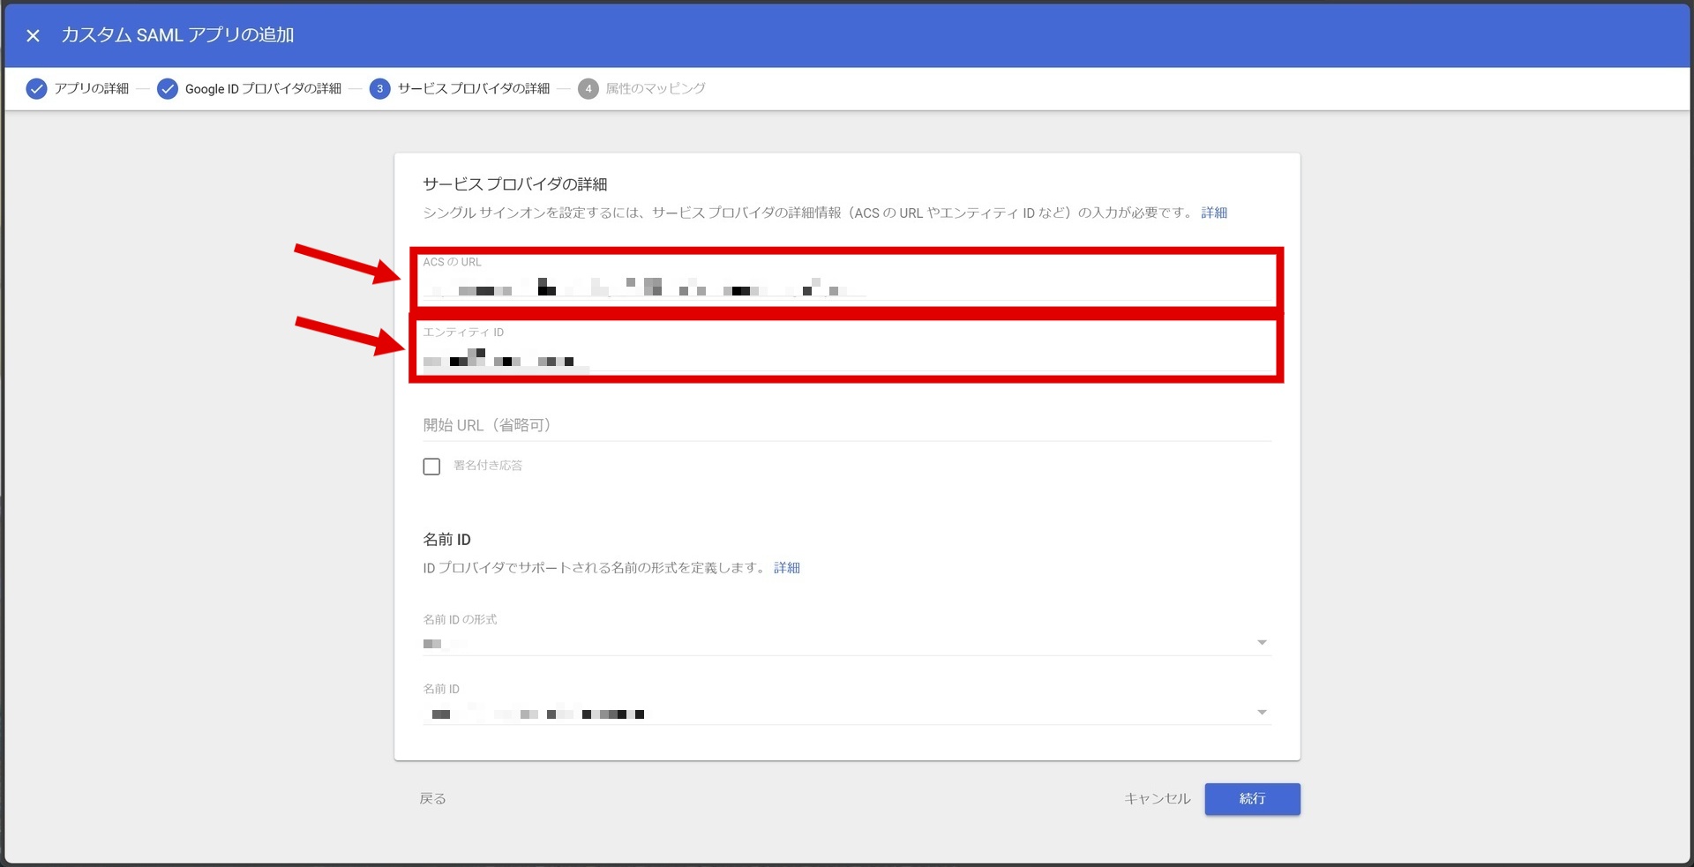Click Google ID プロバイダ checkmark icon

pyautogui.click(x=168, y=88)
